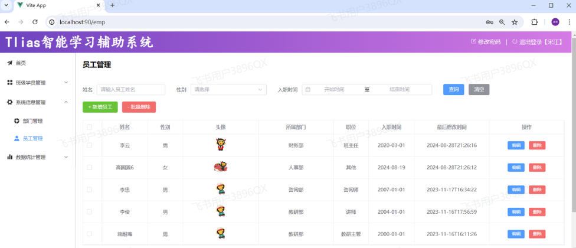Click 修改密码 link in header

(x=486, y=42)
